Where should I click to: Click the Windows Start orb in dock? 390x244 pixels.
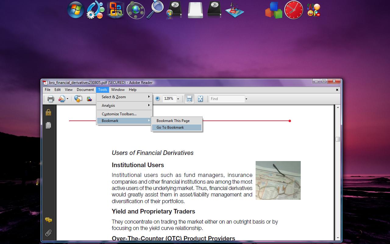pos(76,10)
